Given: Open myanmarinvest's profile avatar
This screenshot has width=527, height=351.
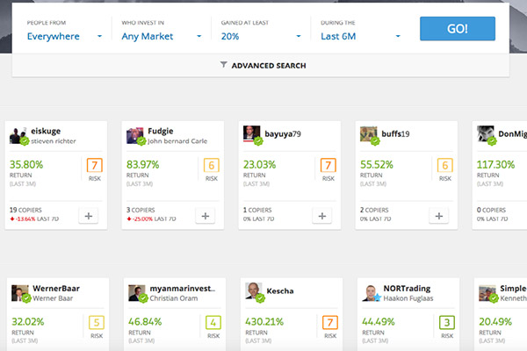Looking at the screenshot, I should coord(137,293).
